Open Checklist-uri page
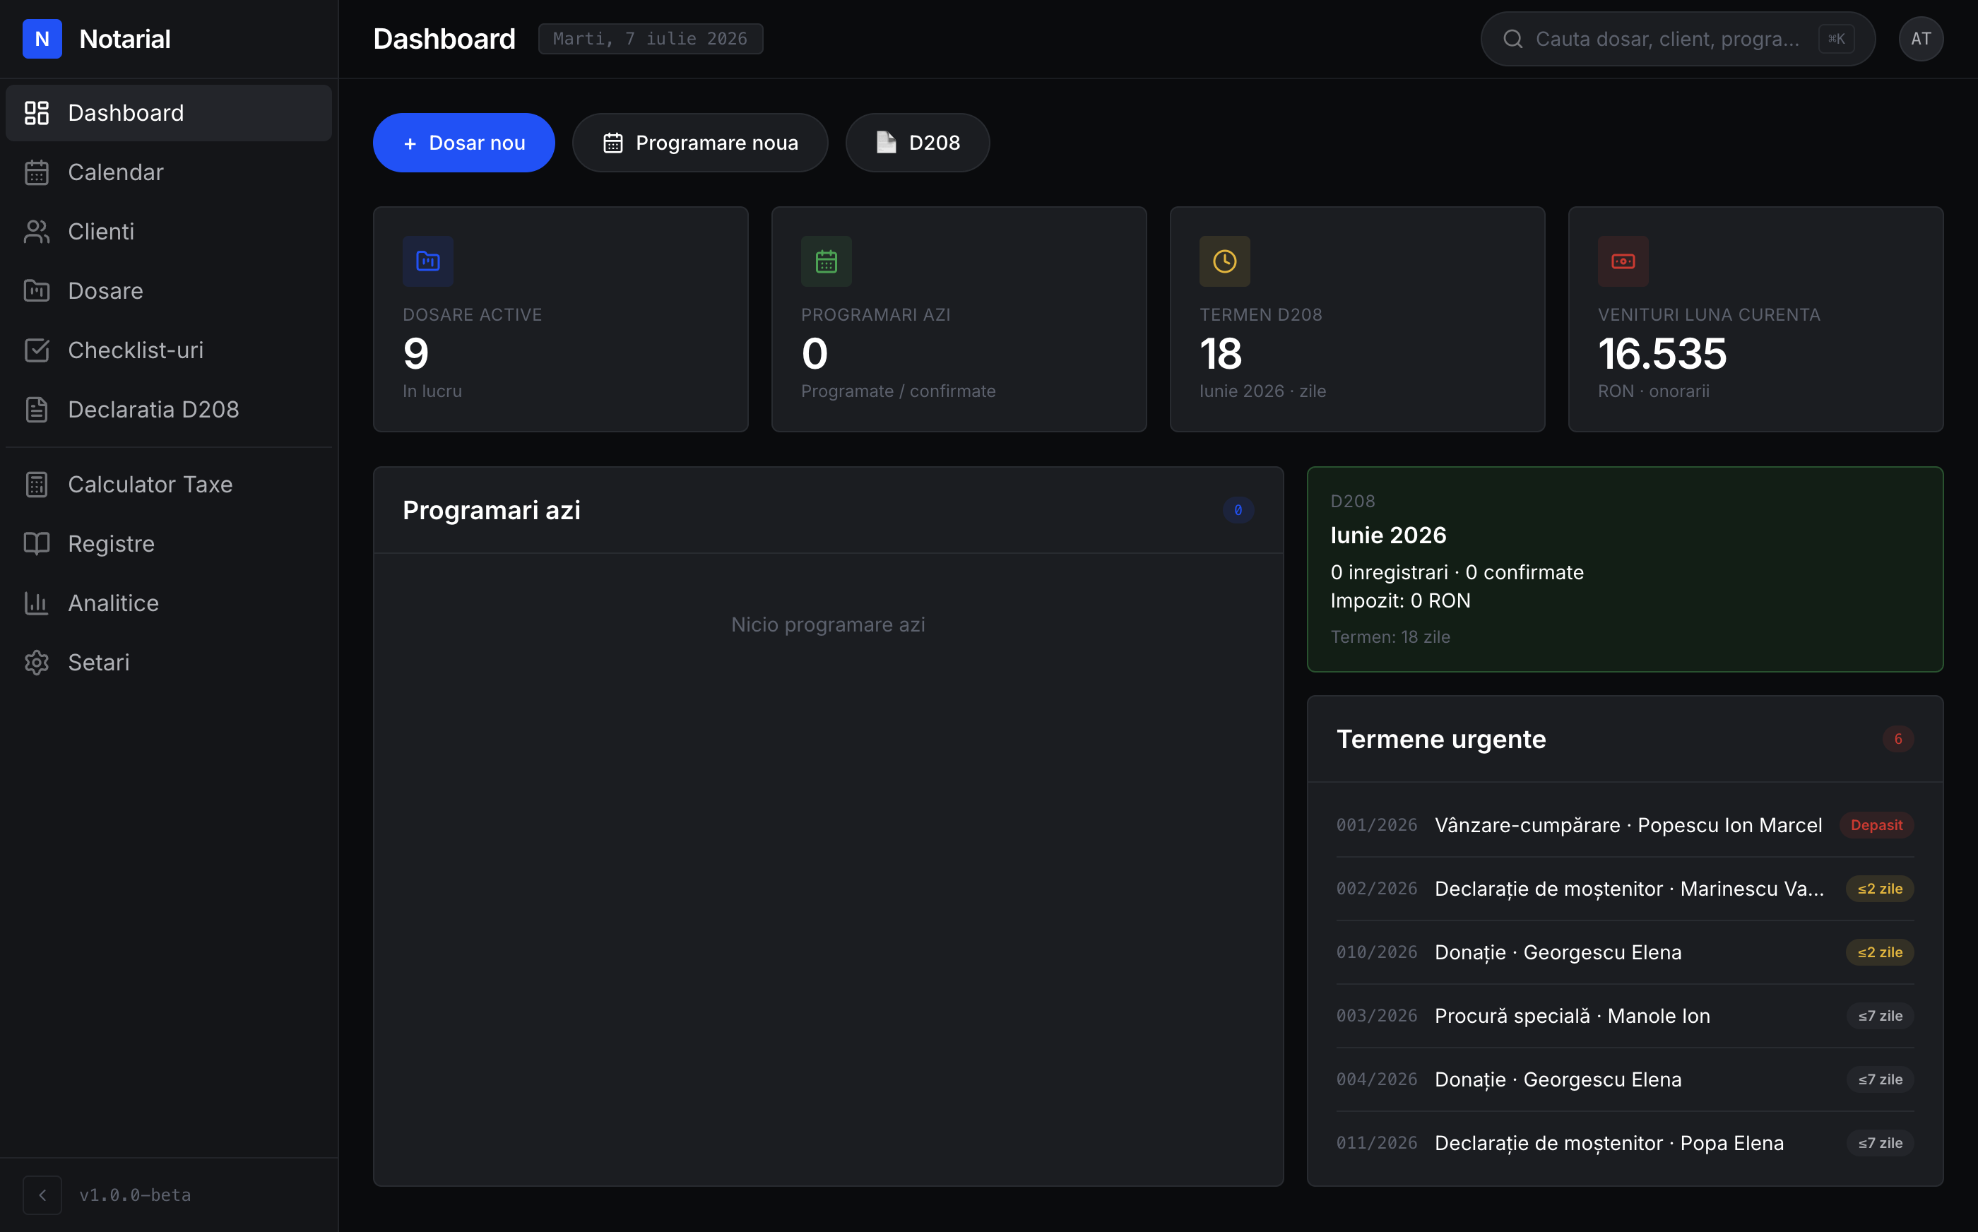The width and height of the screenshot is (1978, 1232). pyautogui.click(x=169, y=350)
